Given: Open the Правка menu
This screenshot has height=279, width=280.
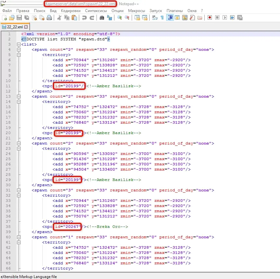Looking at the screenshot, I should pos(23,11).
